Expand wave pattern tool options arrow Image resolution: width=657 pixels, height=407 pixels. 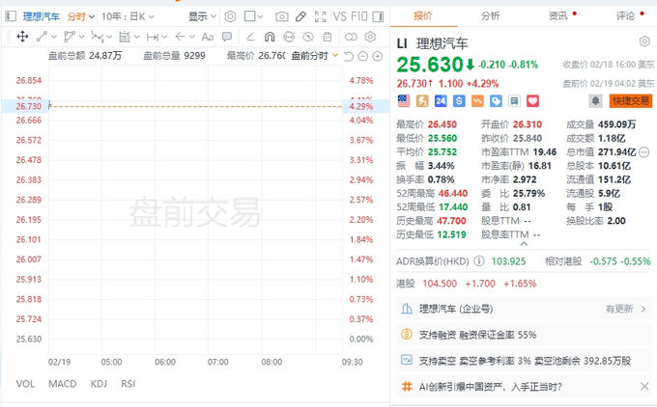pos(109,37)
